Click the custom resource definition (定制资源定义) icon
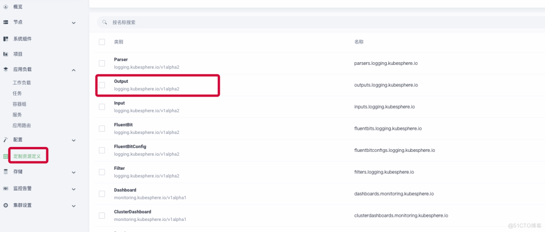545x232 pixels. point(6,157)
